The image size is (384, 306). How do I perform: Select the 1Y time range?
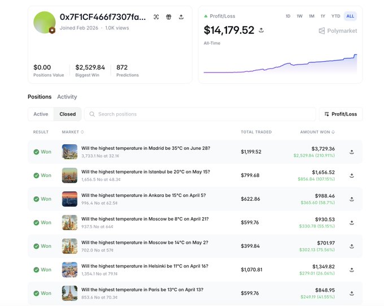click(323, 16)
